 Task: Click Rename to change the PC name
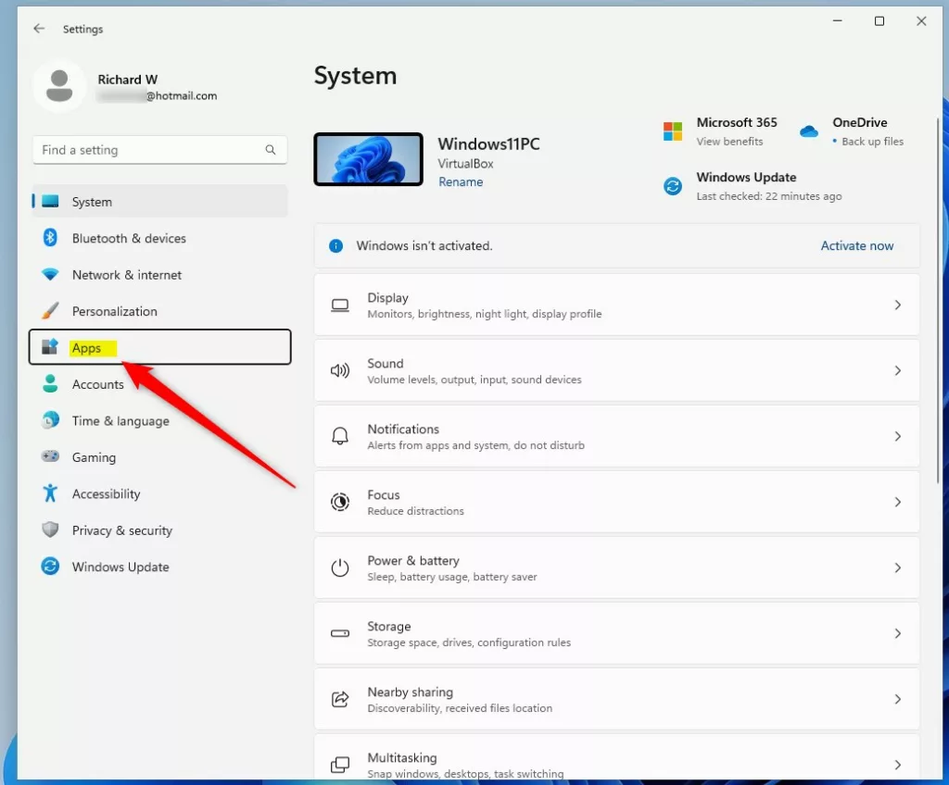pos(461,181)
